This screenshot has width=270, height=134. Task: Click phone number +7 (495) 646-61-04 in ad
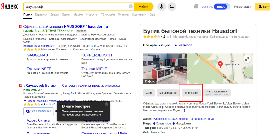pyautogui.click(x=69, y=46)
